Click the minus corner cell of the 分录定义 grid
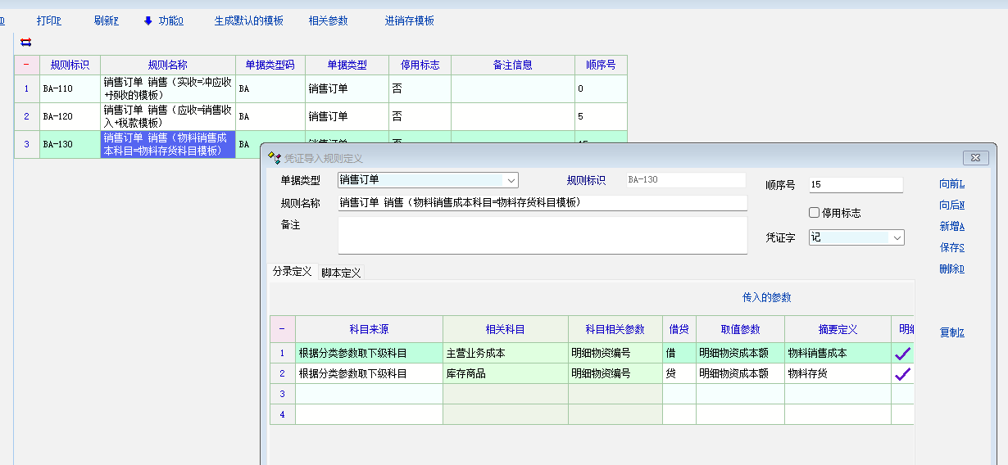Image resolution: width=1008 pixels, height=465 pixels. point(283,329)
